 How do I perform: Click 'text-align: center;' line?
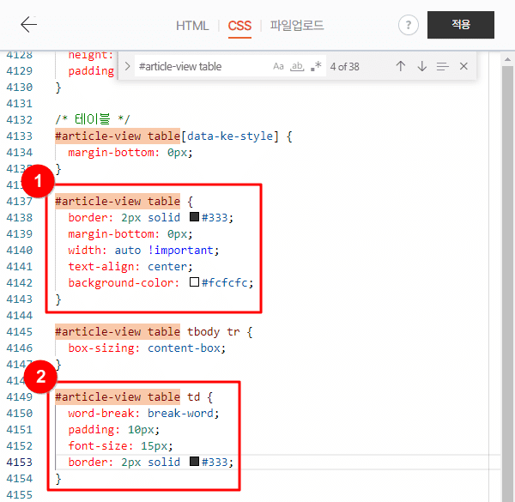[130, 267]
